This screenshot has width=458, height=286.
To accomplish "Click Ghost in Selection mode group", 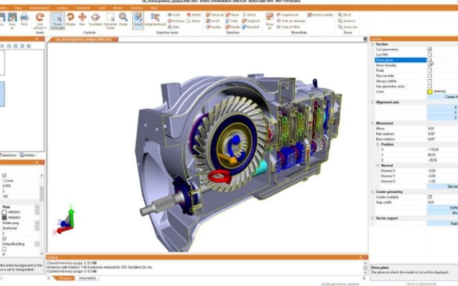I will coord(194,21).
